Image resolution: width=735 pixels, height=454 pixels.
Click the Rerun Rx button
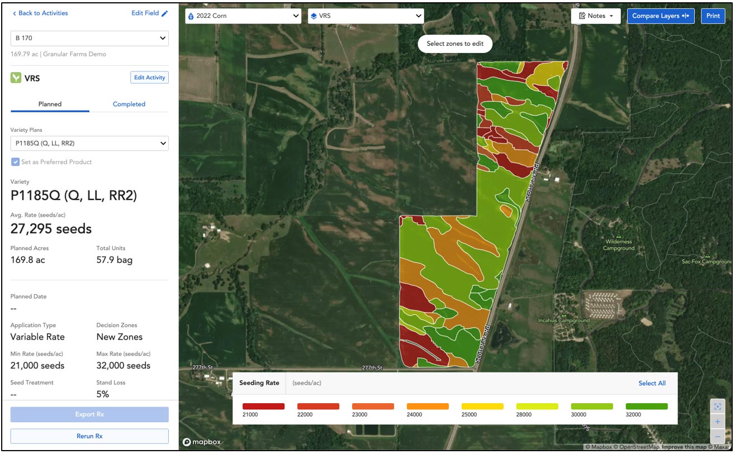89,436
